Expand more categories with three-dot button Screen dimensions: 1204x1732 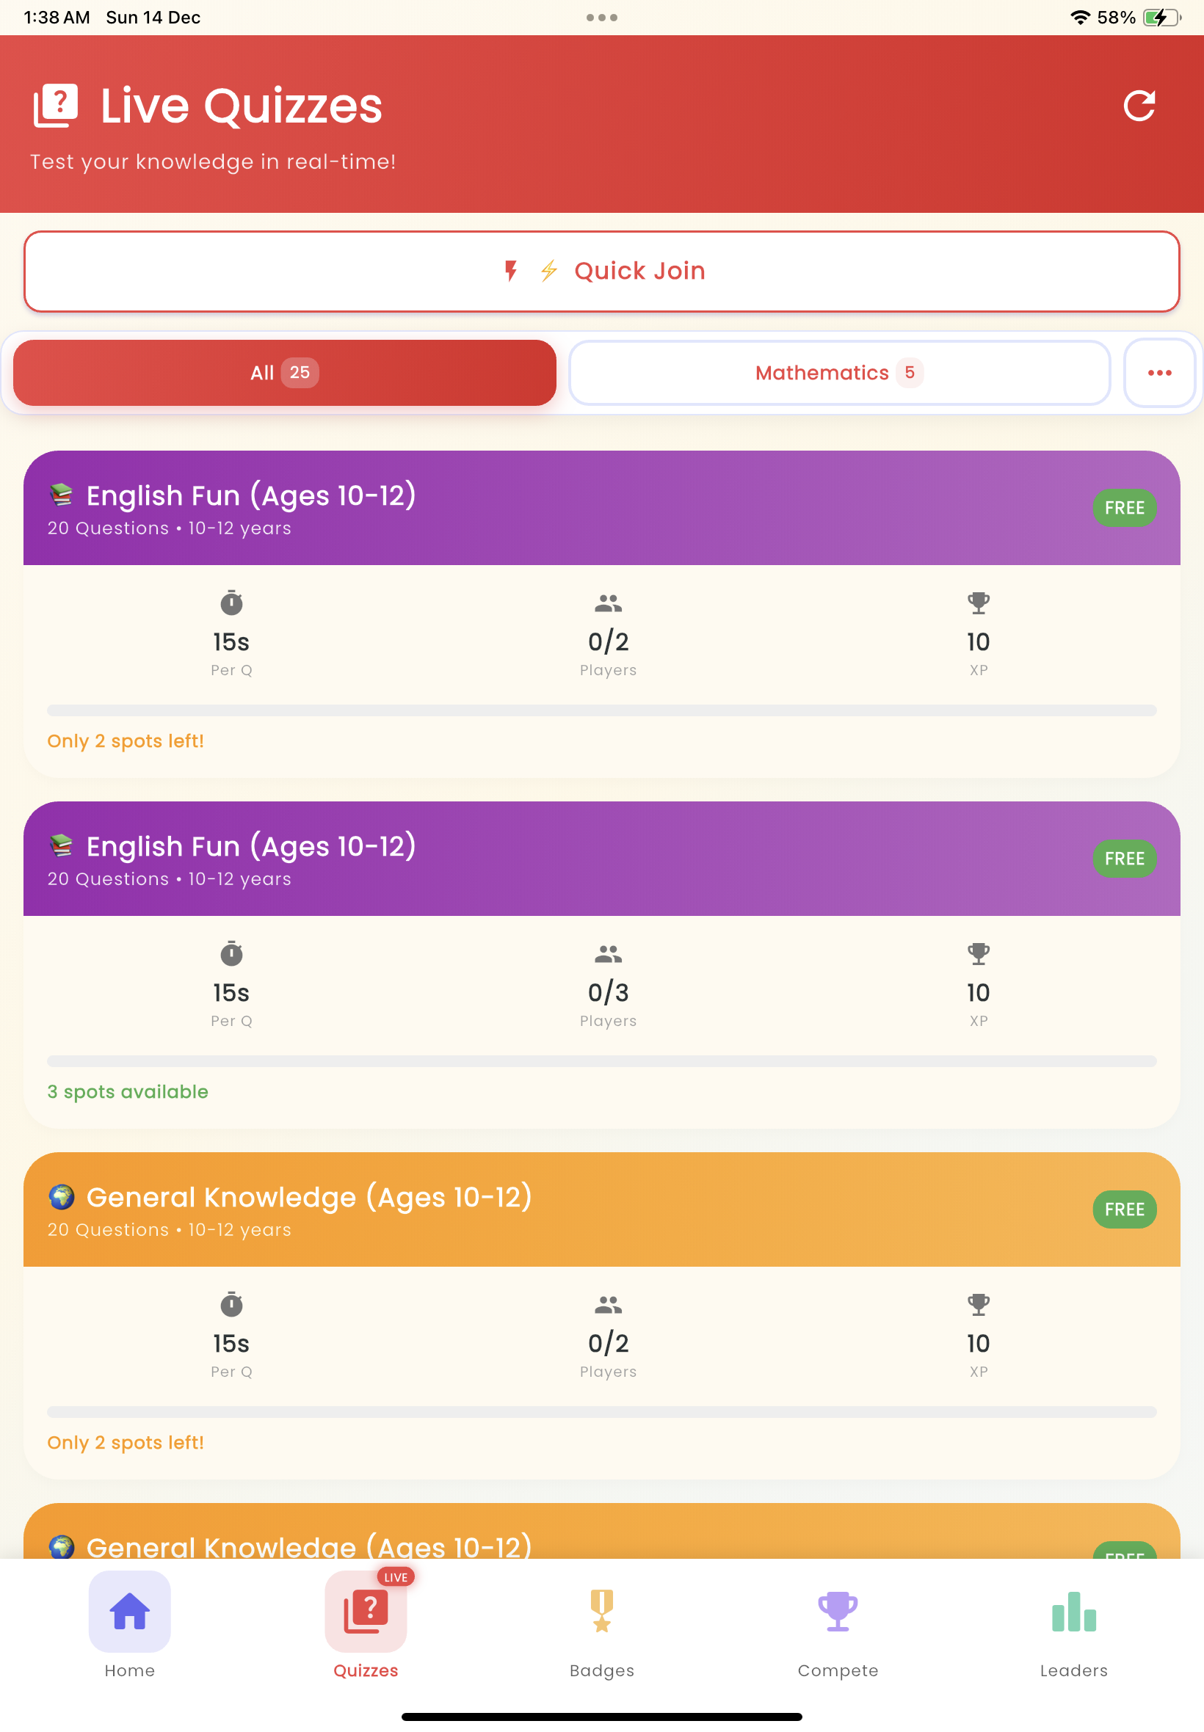point(1158,373)
